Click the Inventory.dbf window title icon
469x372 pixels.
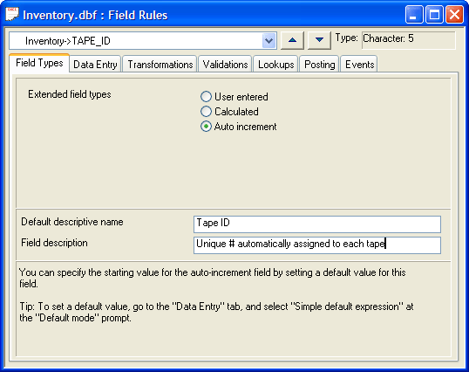click(x=12, y=14)
